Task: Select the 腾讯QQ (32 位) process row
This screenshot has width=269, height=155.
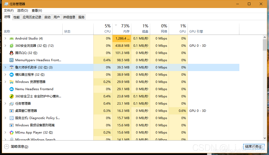Action: [121, 53]
